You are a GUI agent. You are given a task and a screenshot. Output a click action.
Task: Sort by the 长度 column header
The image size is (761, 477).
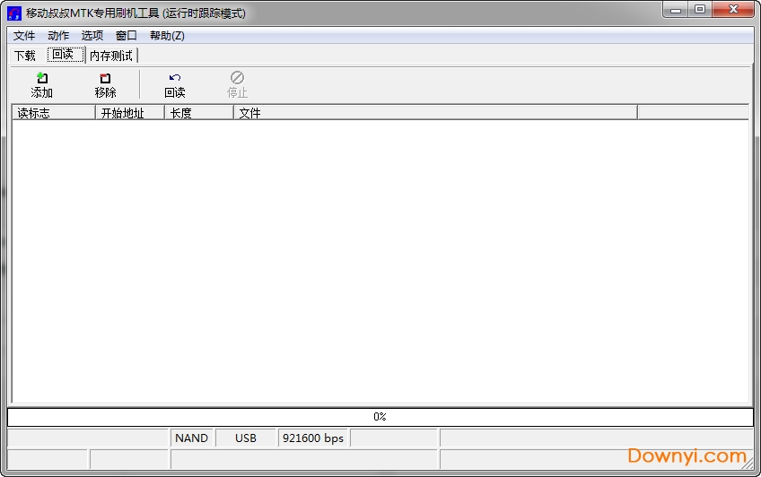click(199, 113)
